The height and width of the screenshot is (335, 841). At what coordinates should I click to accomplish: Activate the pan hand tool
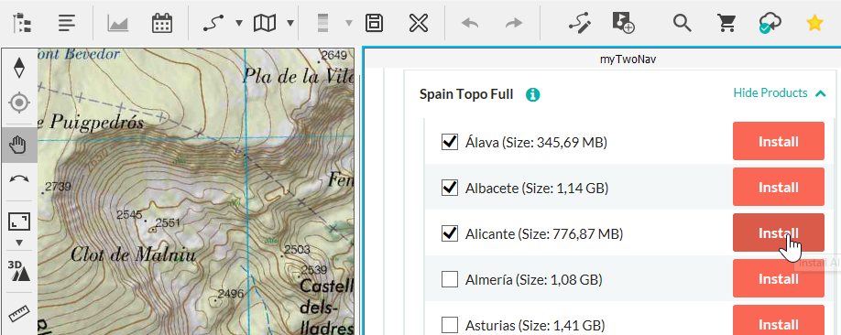tap(19, 145)
